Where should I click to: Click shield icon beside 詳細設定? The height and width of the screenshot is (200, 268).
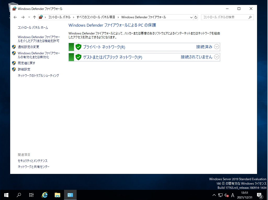pyautogui.click(x=14, y=69)
